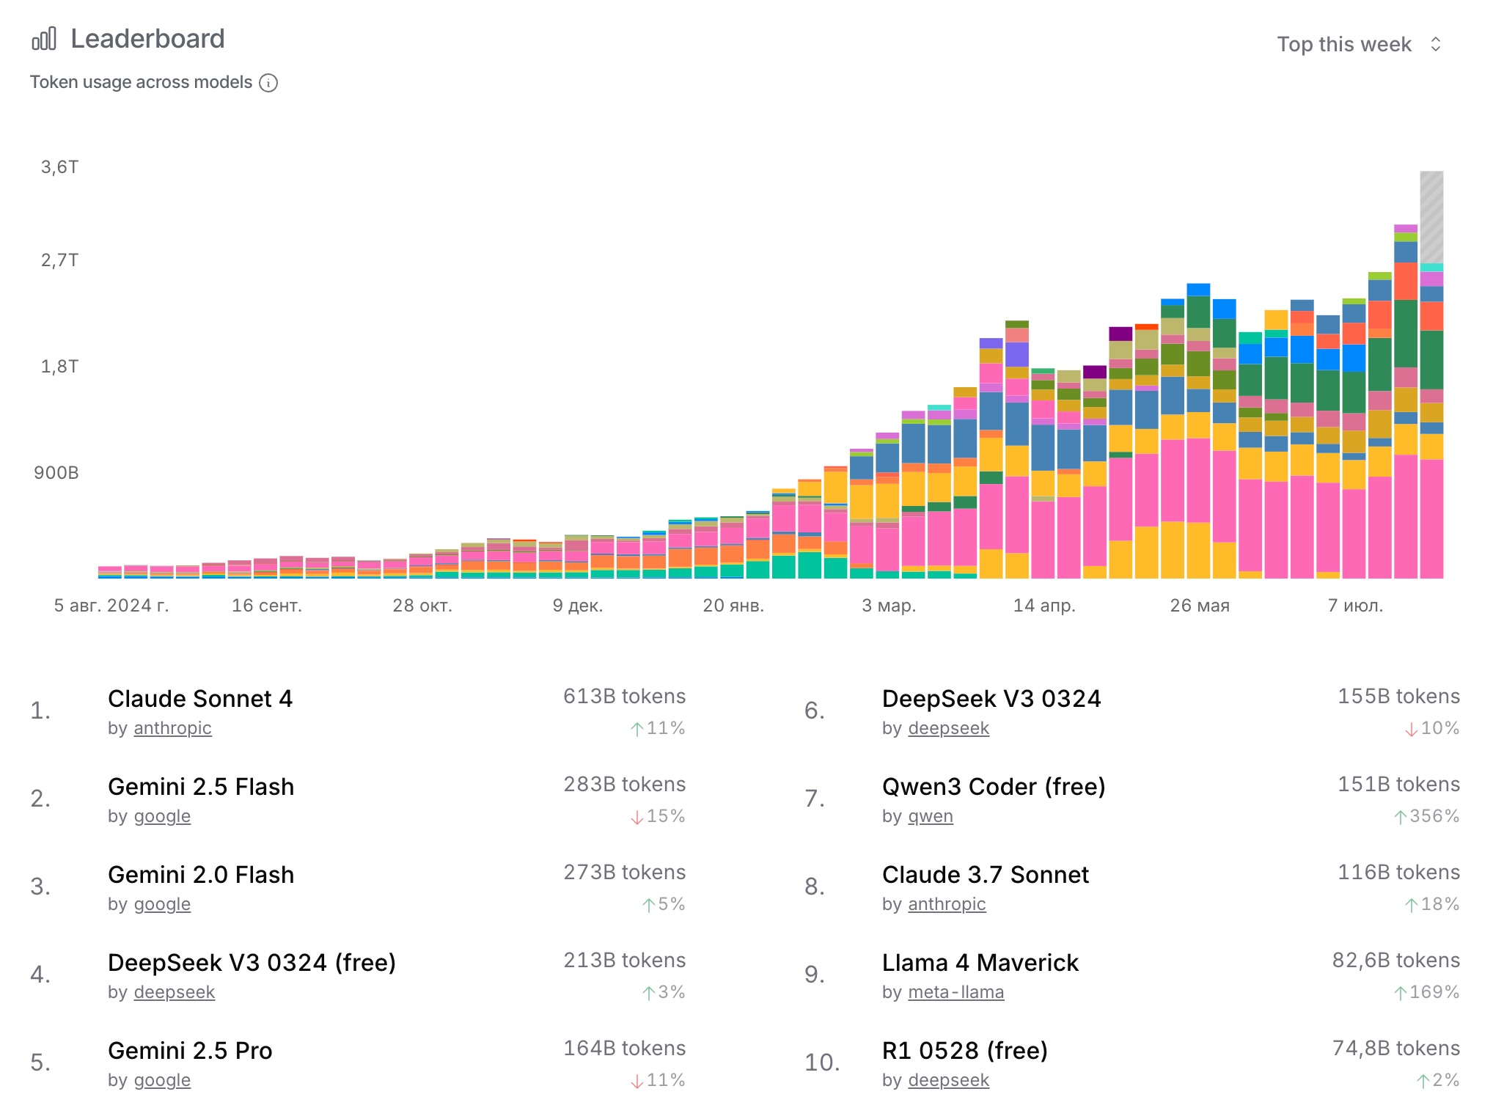This screenshot has width=1493, height=1119.
Task: Click the 14 апр. axis date marker
Action: [1044, 606]
